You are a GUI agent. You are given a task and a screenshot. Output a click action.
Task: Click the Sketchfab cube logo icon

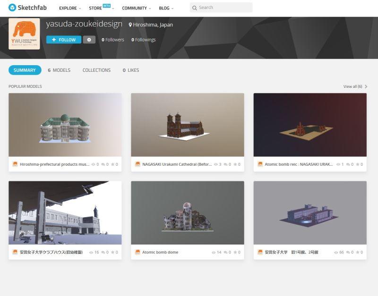(x=12, y=8)
